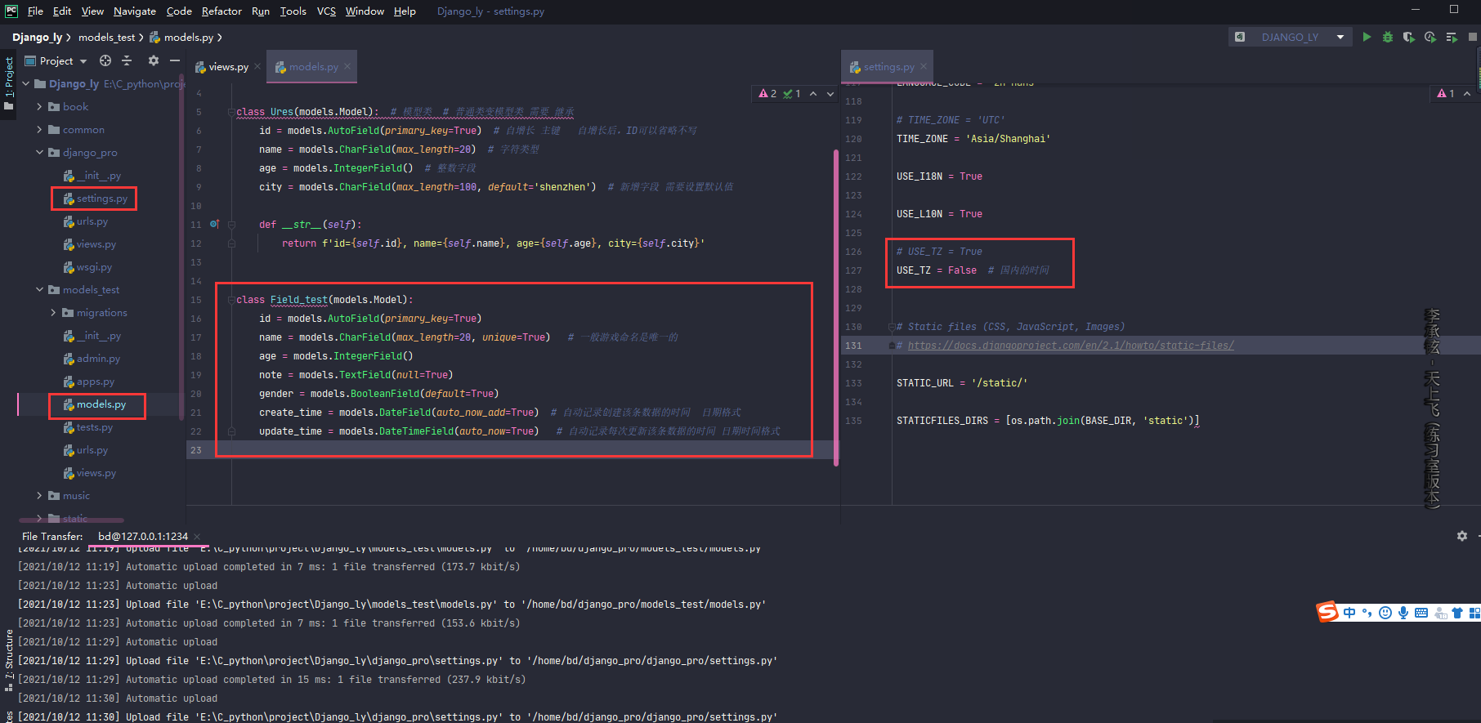Open the Project view dropdown

tap(56, 60)
